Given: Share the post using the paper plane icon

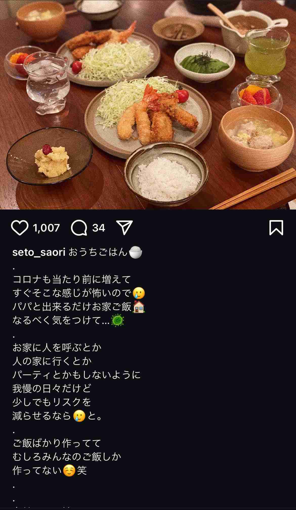Looking at the screenshot, I should (x=124, y=228).
